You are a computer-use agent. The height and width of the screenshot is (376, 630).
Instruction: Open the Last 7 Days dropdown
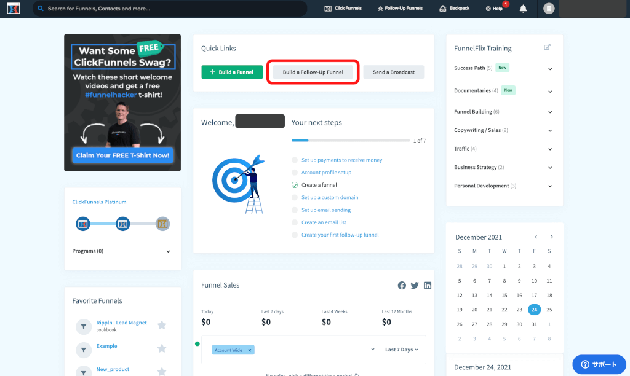[x=401, y=350]
